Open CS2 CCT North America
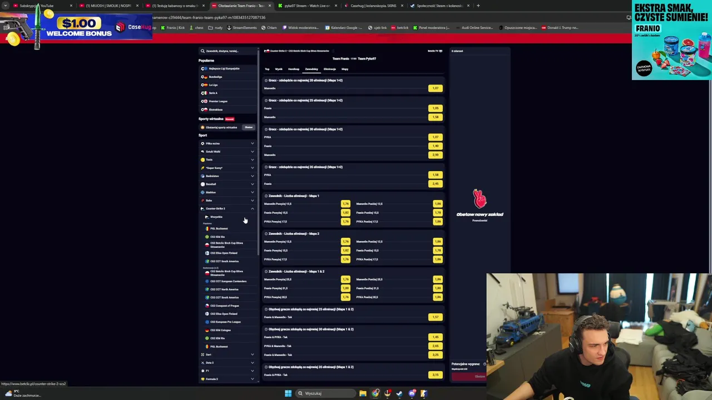Image resolution: width=712 pixels, height=400 pixels. click(x=224, y=289)
